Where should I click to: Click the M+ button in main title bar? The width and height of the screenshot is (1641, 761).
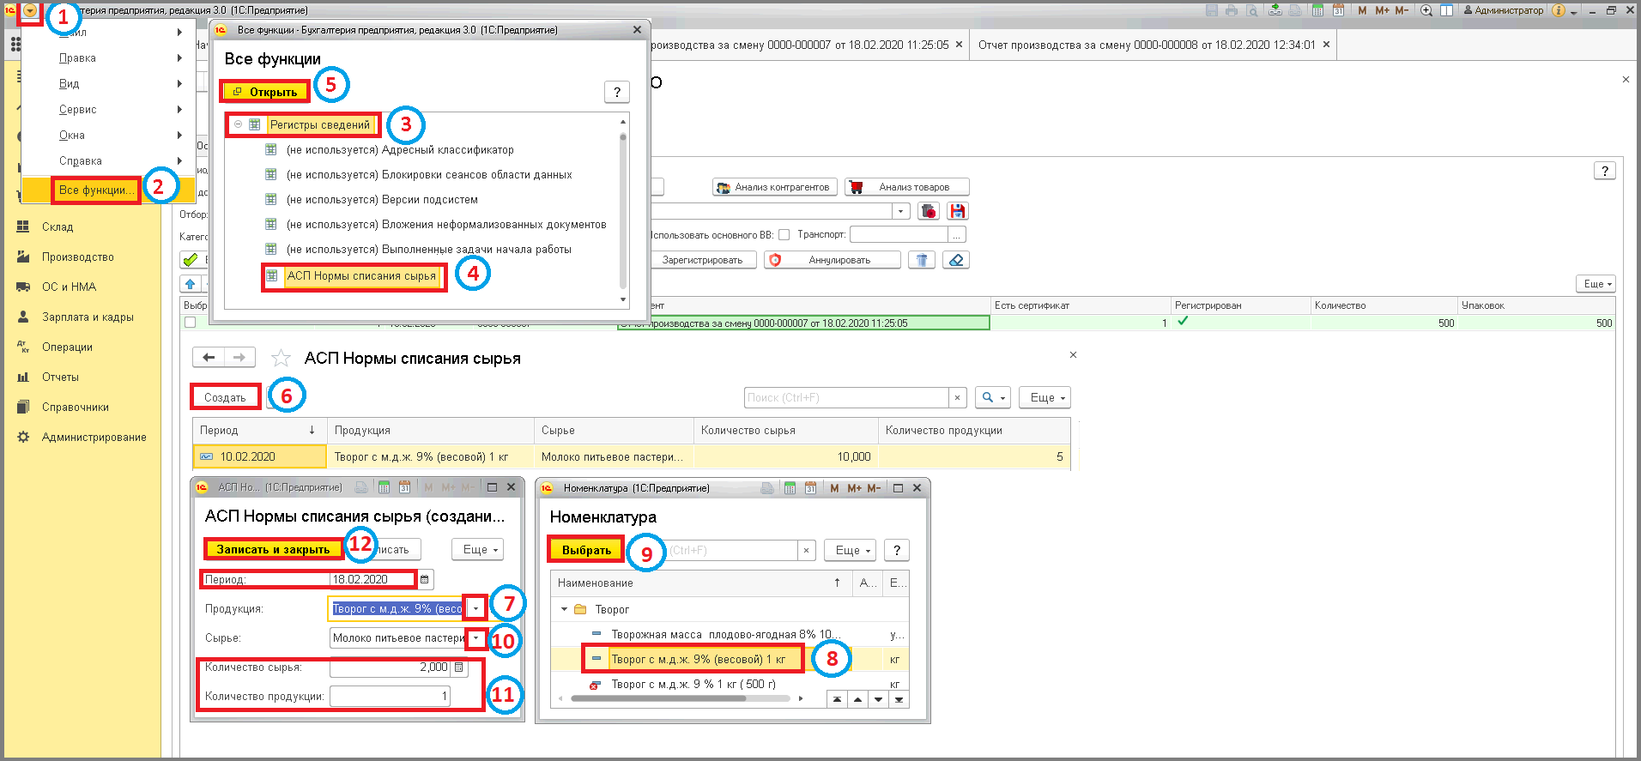[1382, 10]
